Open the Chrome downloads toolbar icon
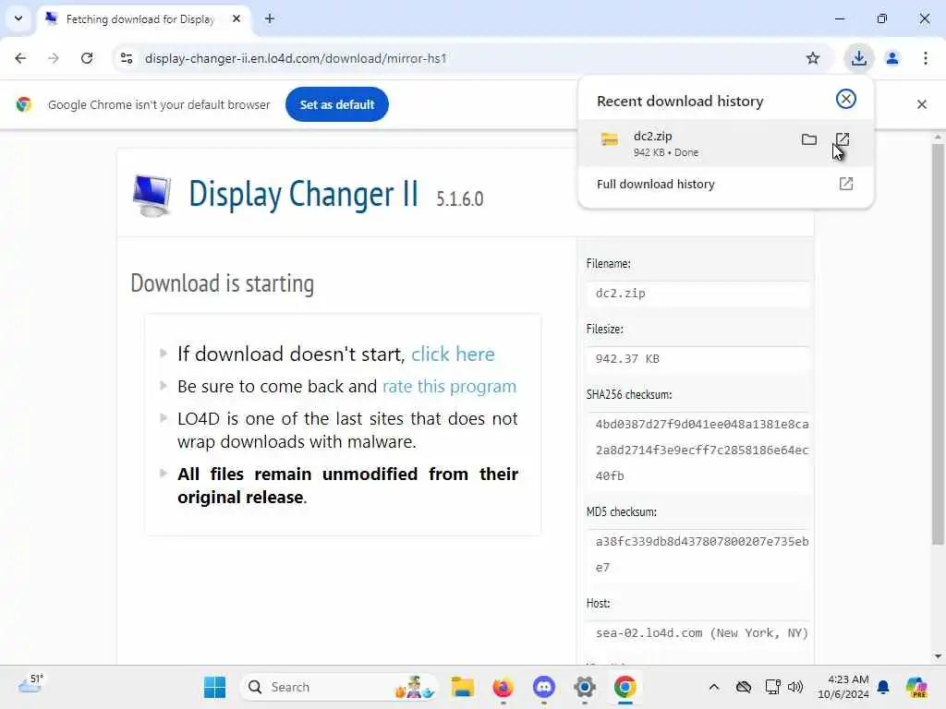This screenshot has height=709, width=946. point(858,58)
